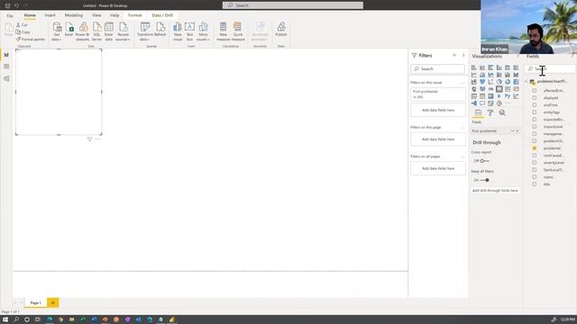This screenshot has width=577, height=324.
Task: Switch to the View ribbon tab
Action: click(x=96, y=15)
